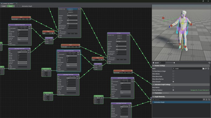This screenshot has height=118, width=211.
Task: Click the green Save button
Action: pyautogui.click(x=10, y=6)
